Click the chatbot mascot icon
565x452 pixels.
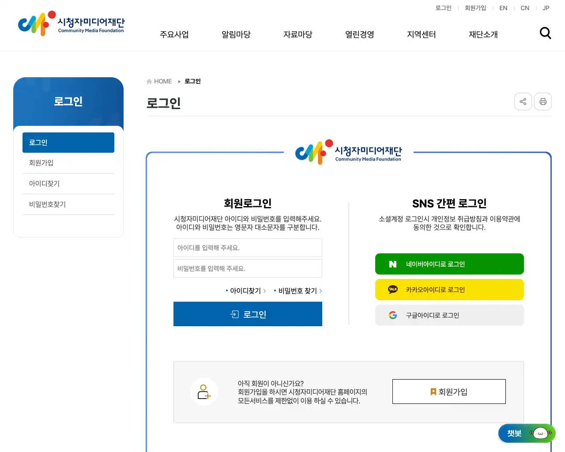point(540,433)
